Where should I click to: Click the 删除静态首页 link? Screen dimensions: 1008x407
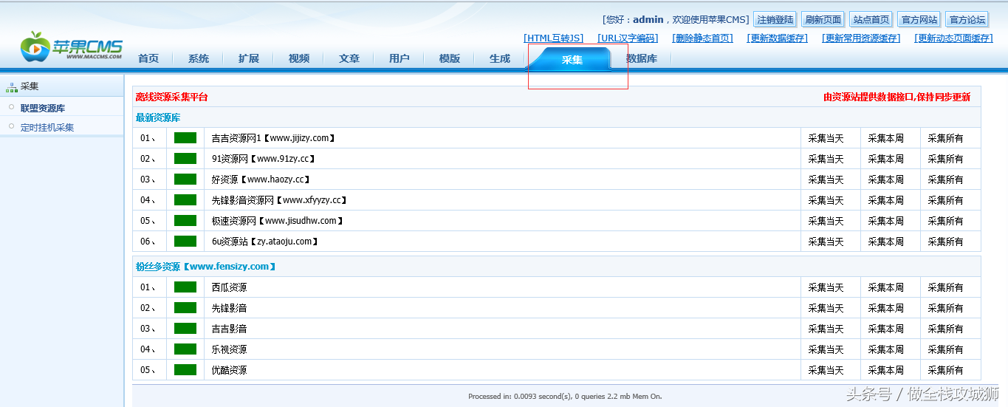coord(702,38)
